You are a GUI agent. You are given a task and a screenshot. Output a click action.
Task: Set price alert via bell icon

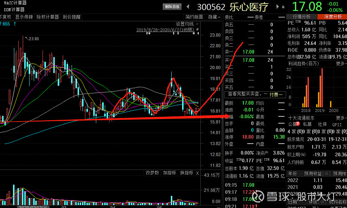pyautogui.click(x=283, y=7)
